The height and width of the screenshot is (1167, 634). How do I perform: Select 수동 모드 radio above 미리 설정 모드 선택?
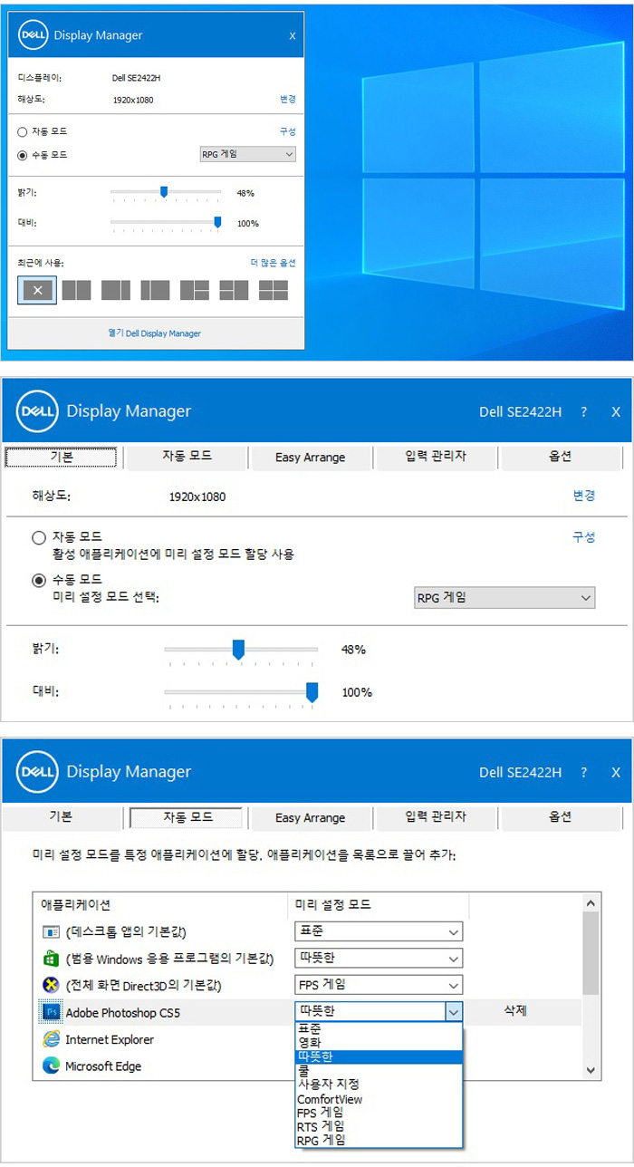(39, 580)
